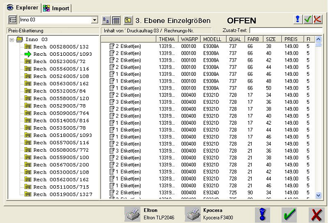The height and width of the screenshot is (223, 328).
Task: Click the folder icon of Rech 00509005/764
Action: [28, 113]
